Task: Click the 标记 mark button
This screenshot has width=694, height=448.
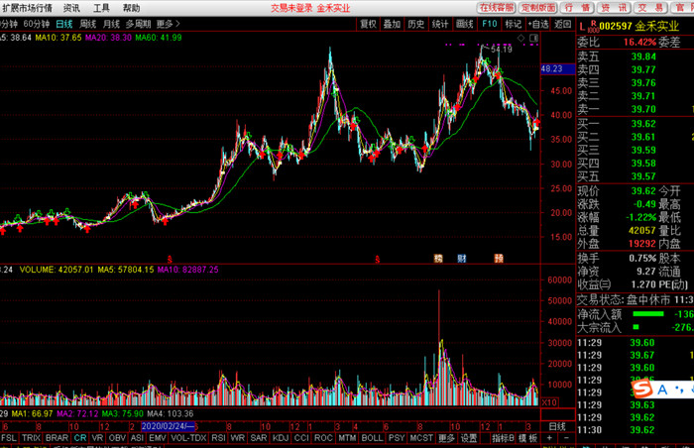Action: coord(513,23)
